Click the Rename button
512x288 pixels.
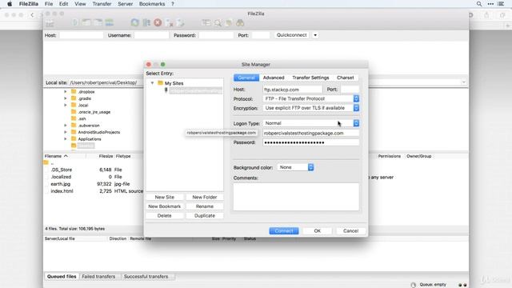pyautogui.click(x=205, y=206)
